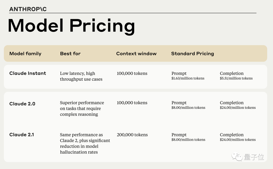Select the Claude Instant row name

[x=28, y=73]
